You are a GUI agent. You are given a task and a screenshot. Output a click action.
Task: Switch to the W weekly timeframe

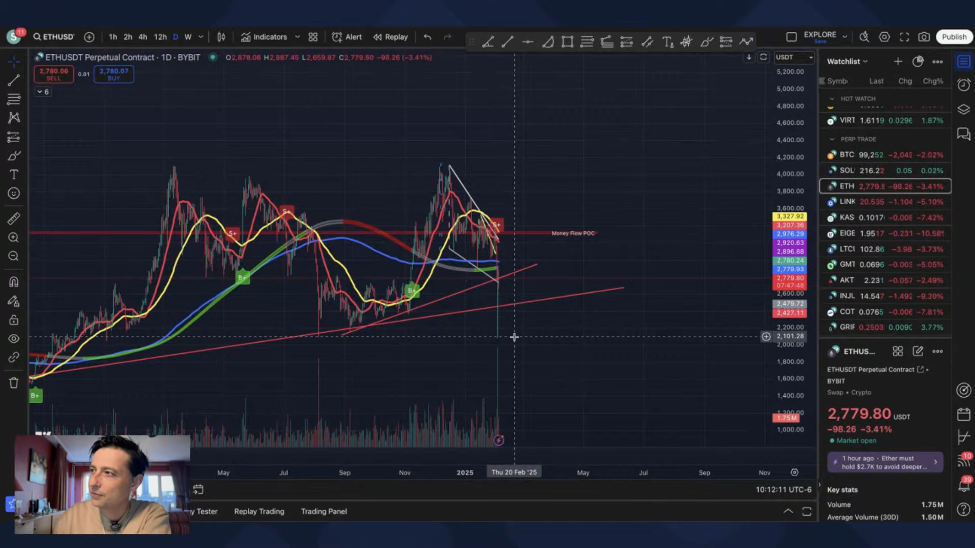point(188,37)
